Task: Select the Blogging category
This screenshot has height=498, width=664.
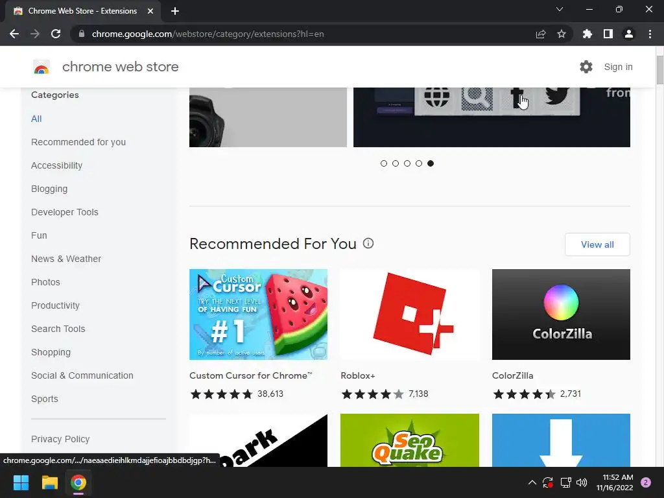Action: pyautogui.click(x=49, y=189)
